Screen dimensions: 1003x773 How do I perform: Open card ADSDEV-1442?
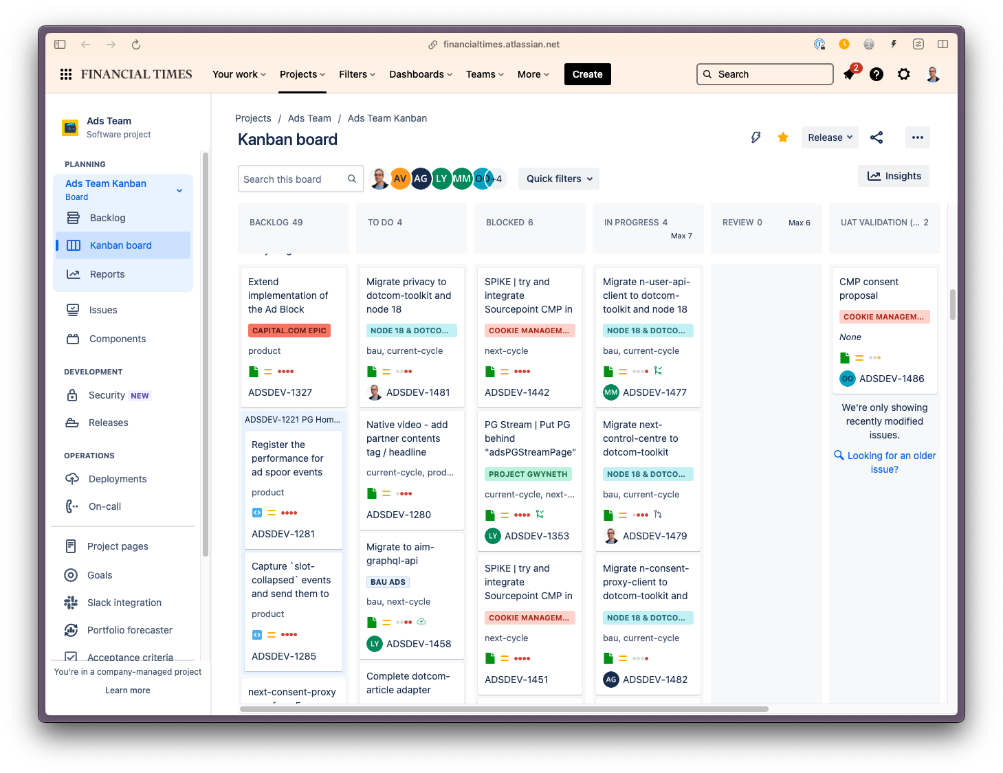click(530, 337)
